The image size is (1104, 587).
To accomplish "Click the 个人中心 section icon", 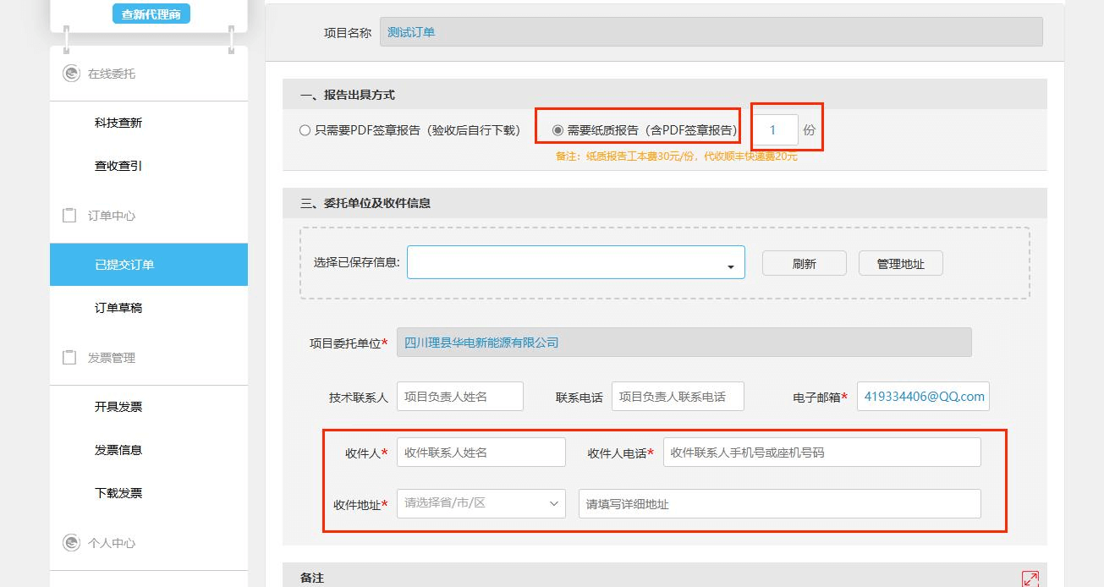I will [x=71, y=543].
